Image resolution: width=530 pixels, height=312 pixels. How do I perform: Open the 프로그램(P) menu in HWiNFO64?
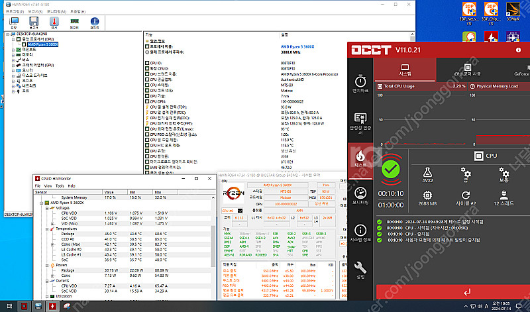click(15, 11)
